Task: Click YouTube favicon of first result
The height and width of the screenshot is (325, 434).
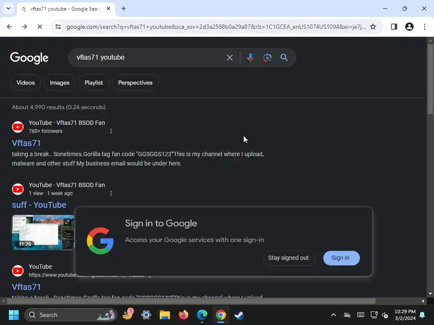Action: point(18,127)
